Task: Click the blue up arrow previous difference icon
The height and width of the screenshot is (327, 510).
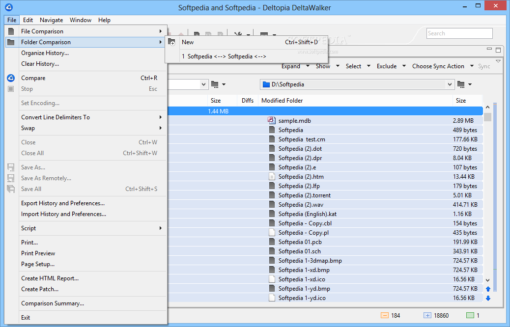Action: tap(488, 289)
